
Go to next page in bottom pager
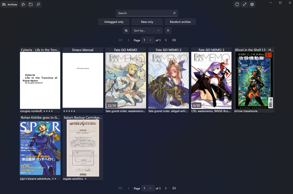point(166,188)
